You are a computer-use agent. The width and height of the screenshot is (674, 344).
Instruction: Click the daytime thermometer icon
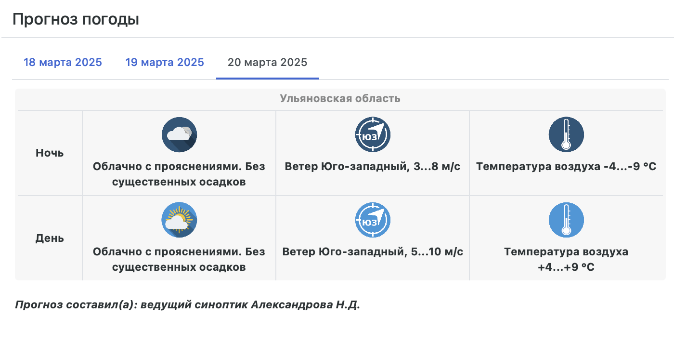point(566,220)
